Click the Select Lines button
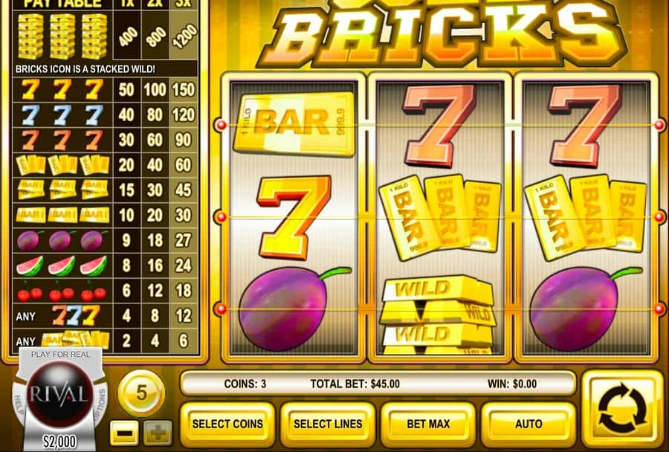This screenshot has height=452, width=669. coord(328,424)
